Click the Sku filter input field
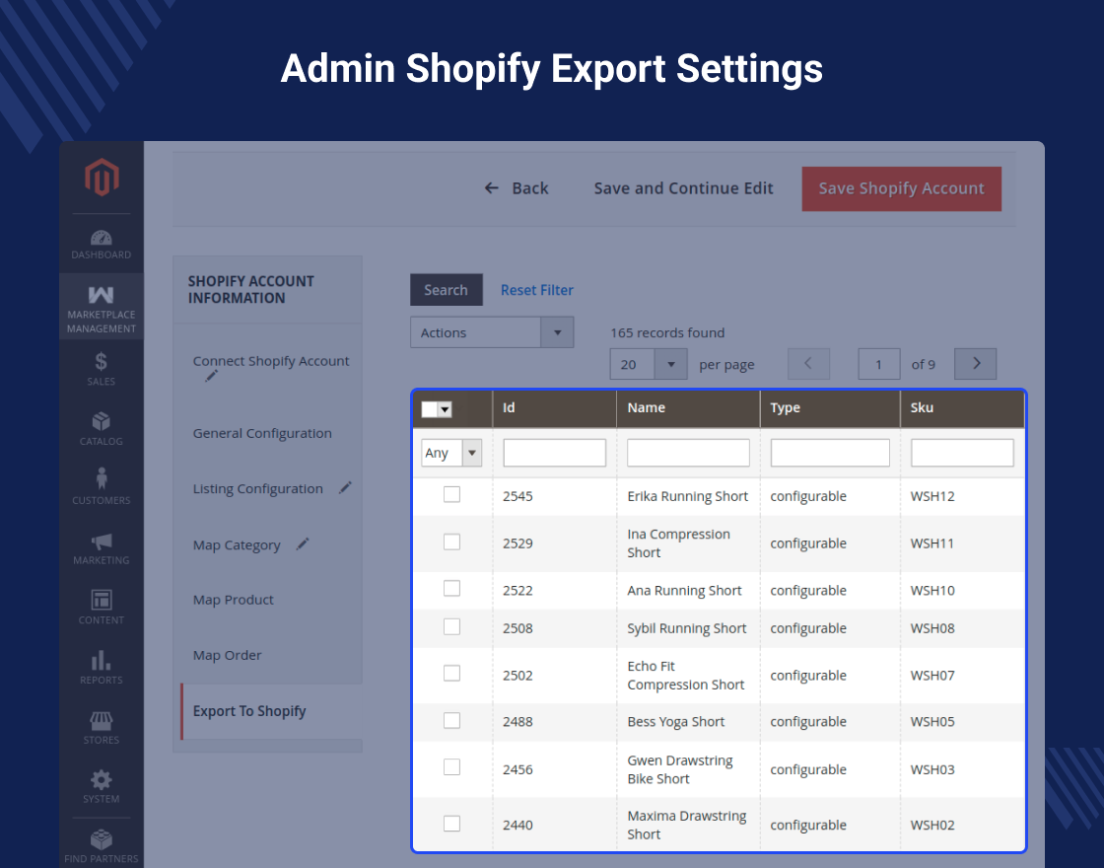This screenshot has width=1104, height=868. pyautogui.click(x=962, y=453)
